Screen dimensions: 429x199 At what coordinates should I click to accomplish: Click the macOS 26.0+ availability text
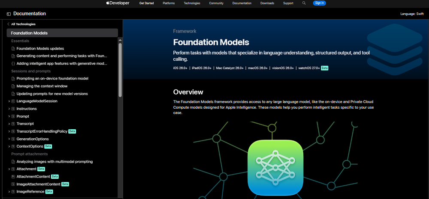click(258, 68)
